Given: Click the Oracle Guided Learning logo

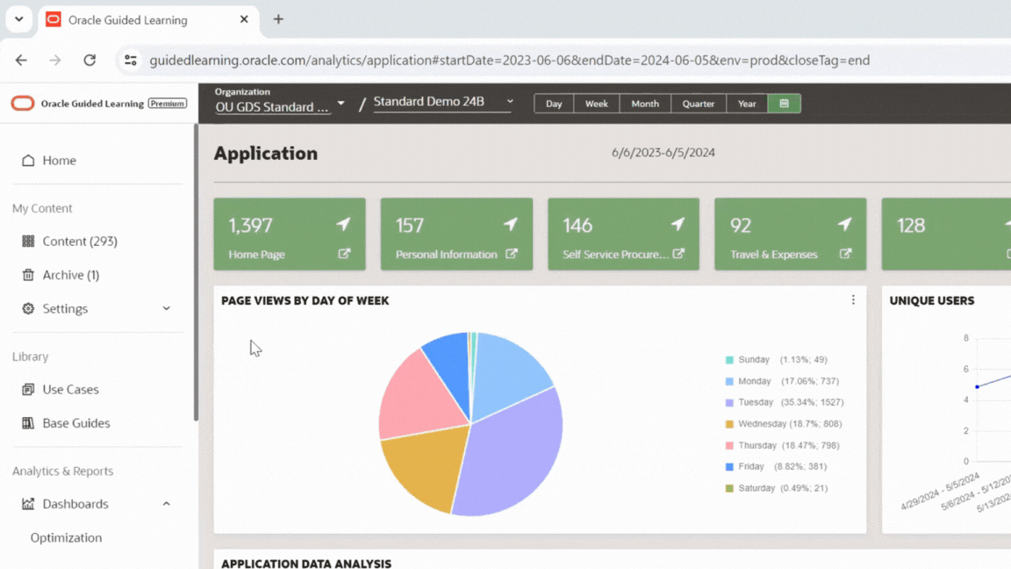Looking at the screenshot, I should pyautogui.click(x=23, y=104).
